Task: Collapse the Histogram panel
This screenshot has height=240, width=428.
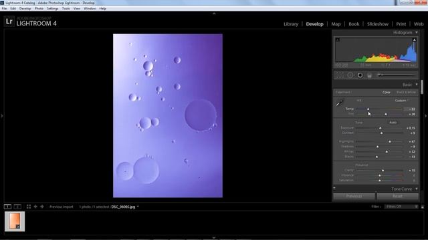Action: pos(417,33)
